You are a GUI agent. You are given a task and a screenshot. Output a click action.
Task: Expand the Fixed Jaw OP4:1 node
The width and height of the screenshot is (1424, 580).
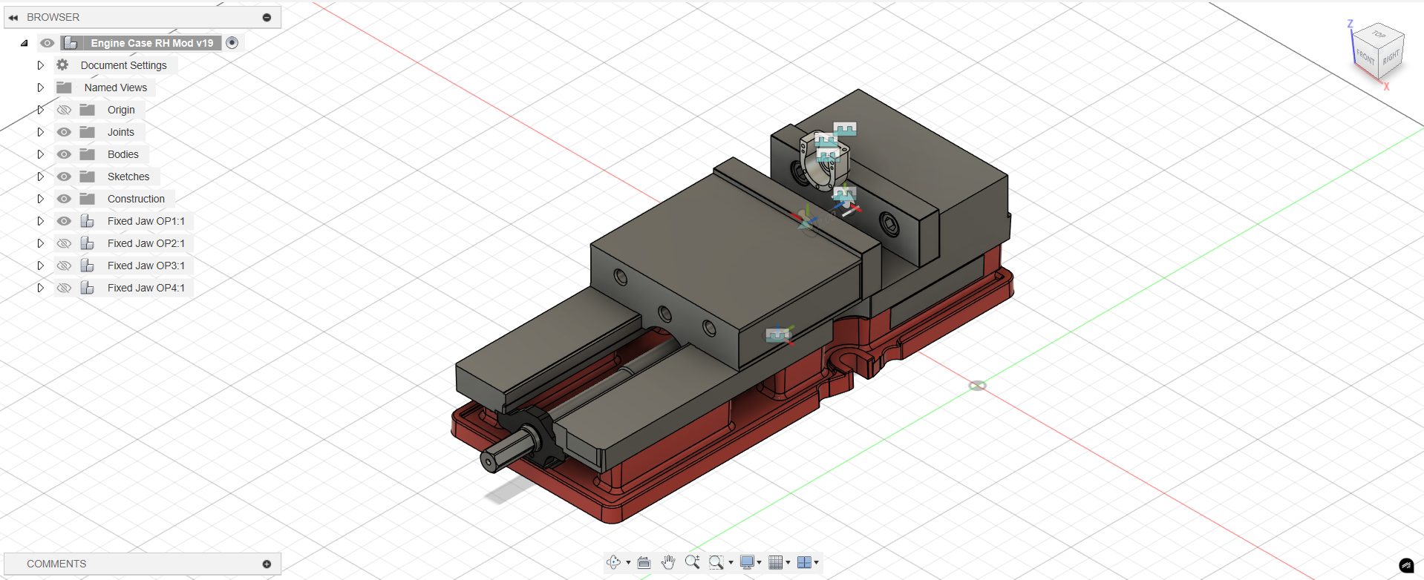[x=41, y=288]
